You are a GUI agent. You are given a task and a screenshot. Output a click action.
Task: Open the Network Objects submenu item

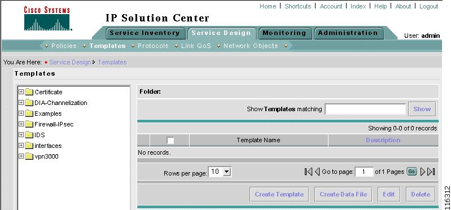pos(251,46)
